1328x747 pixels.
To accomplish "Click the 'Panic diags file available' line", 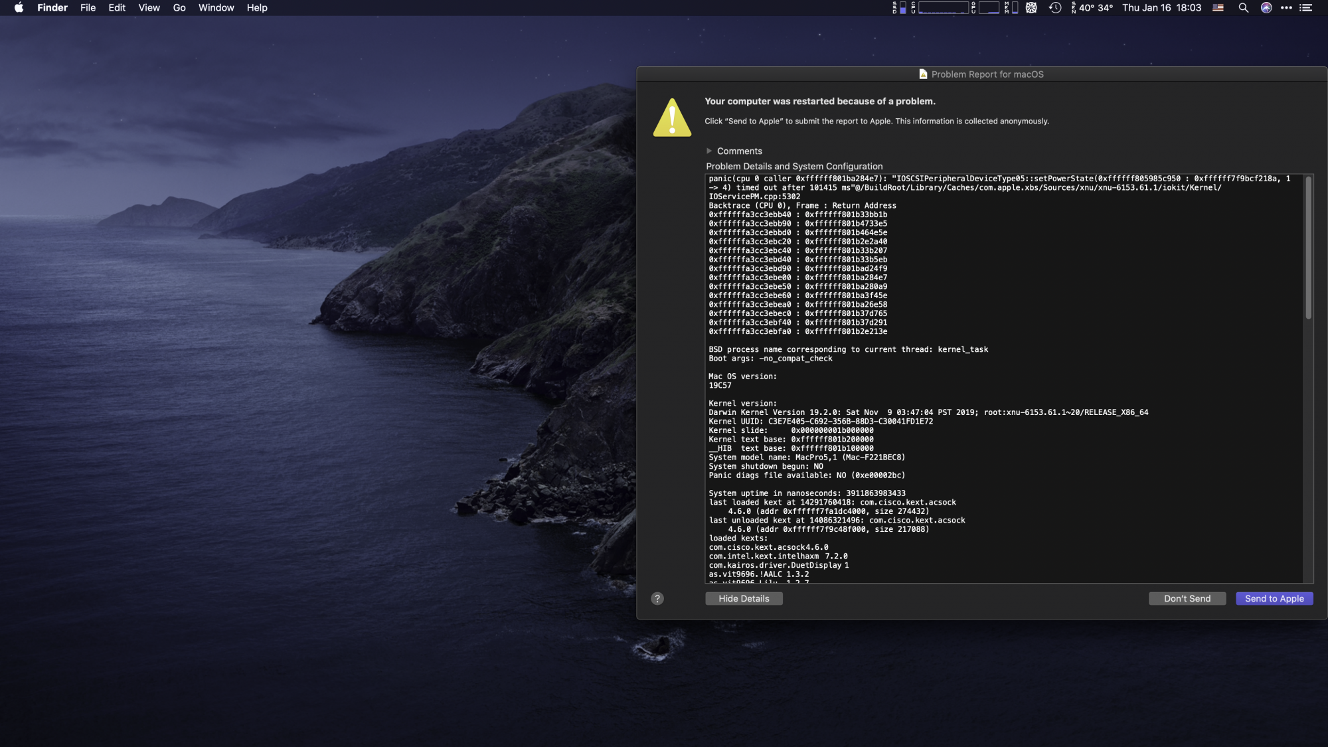I will coord(807,475).
